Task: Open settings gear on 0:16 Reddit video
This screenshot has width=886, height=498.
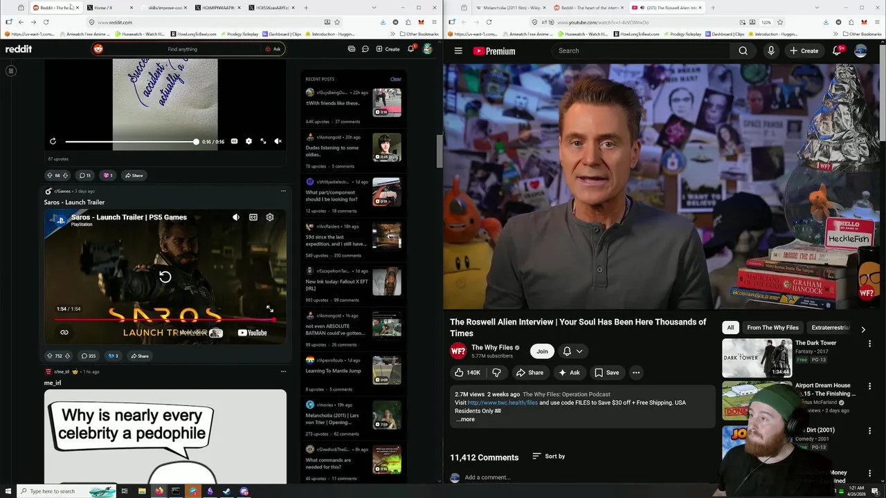Action: [x=248, y=141]
